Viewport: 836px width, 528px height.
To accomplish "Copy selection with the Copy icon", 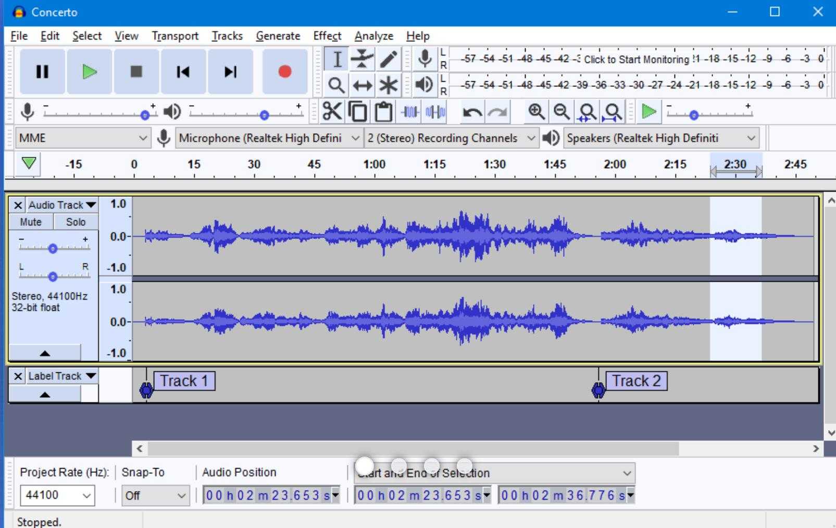I will 358,111.
